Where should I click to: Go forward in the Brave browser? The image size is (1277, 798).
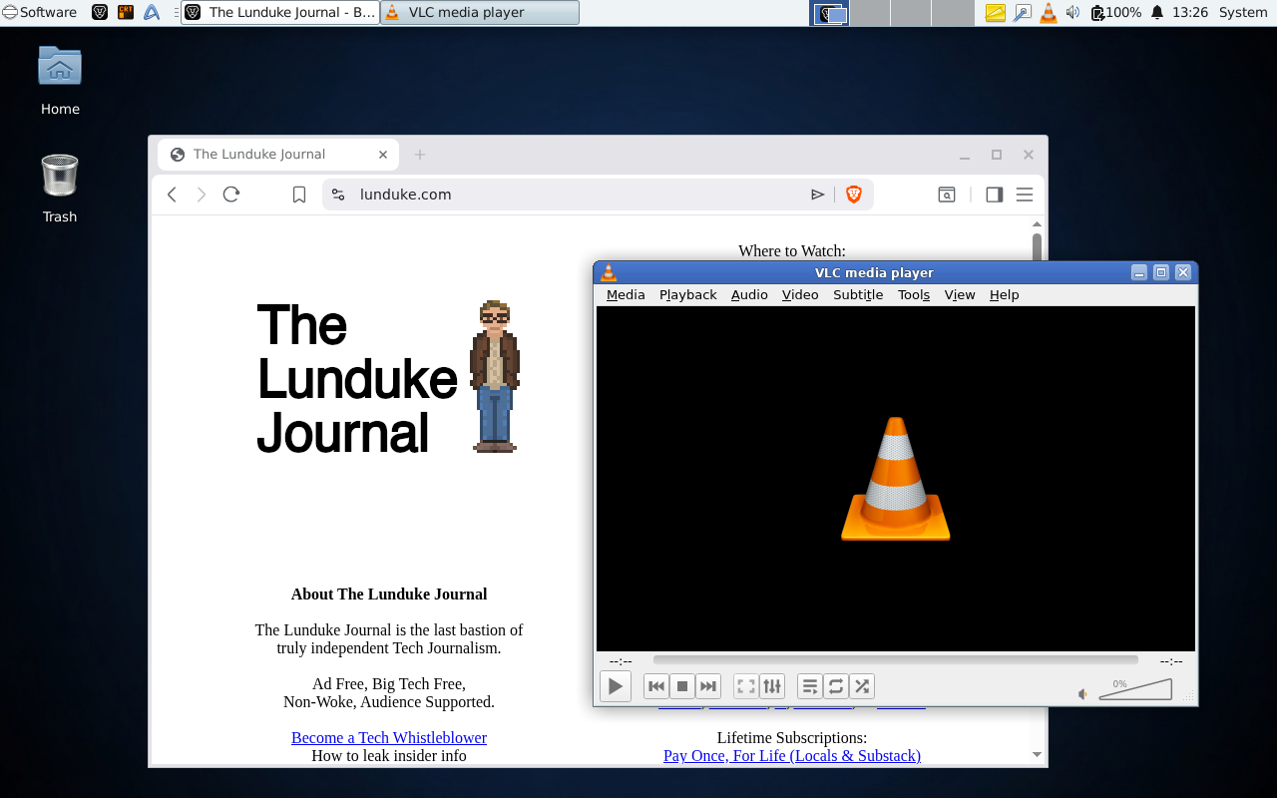(202, 195)
